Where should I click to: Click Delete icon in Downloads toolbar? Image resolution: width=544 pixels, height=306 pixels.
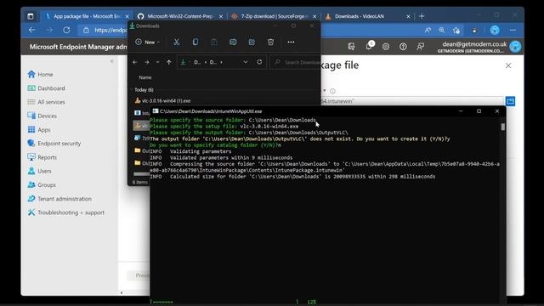click(x=270, y=42)
